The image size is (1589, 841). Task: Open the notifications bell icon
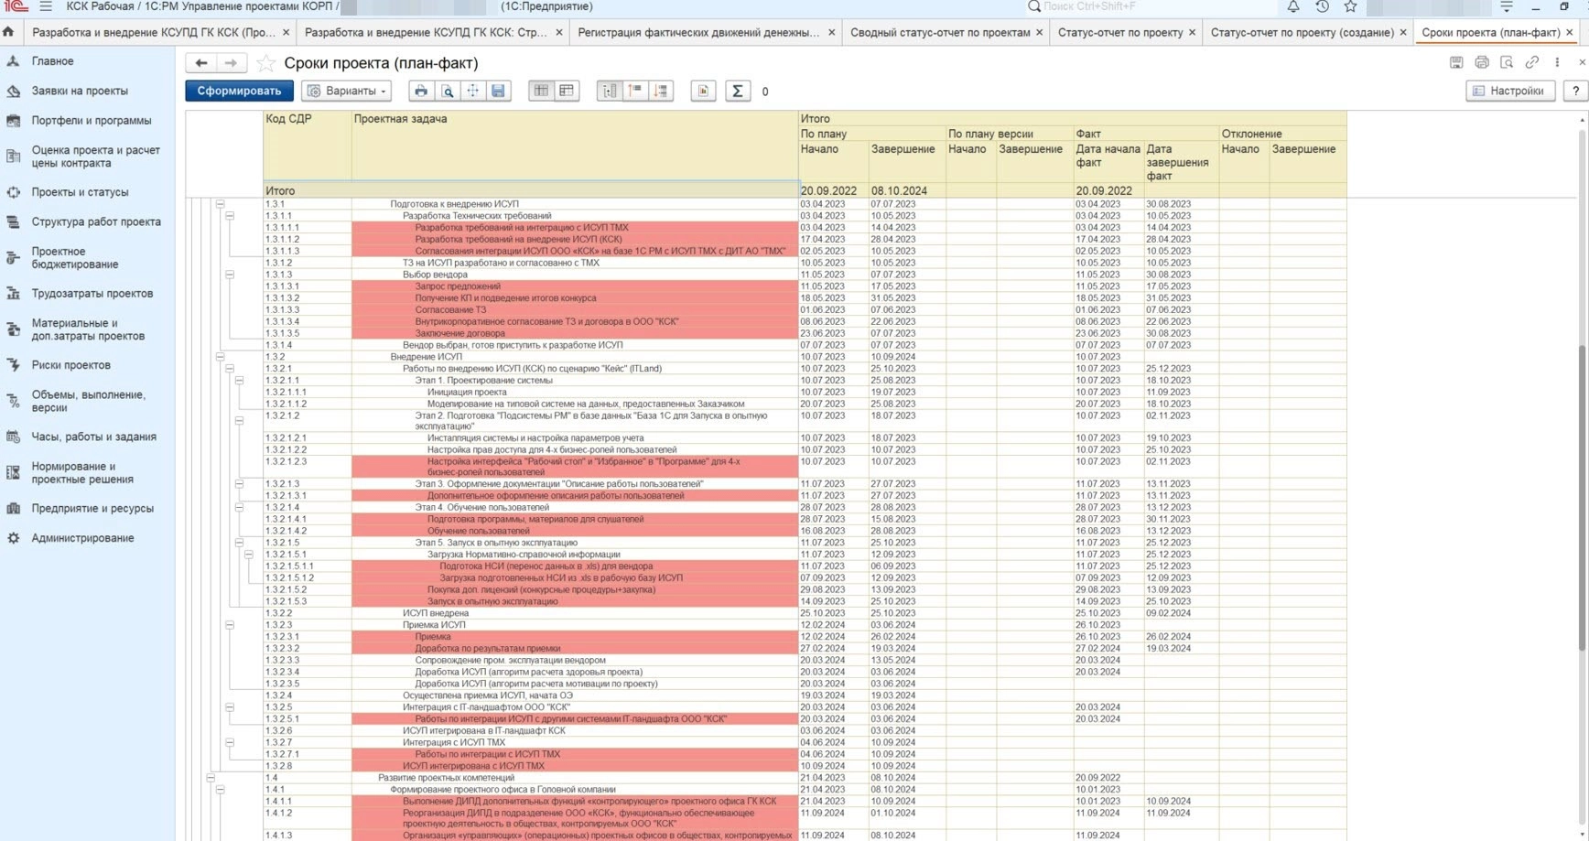[1292, 6]
